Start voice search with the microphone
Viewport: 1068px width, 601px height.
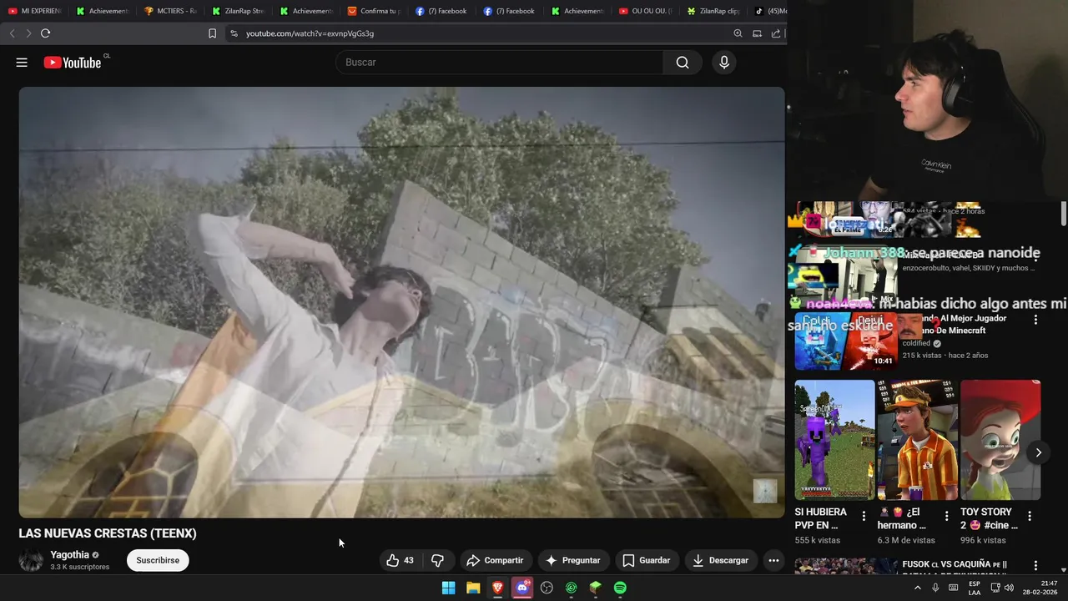pyautogui.click(x=723, y=63)
